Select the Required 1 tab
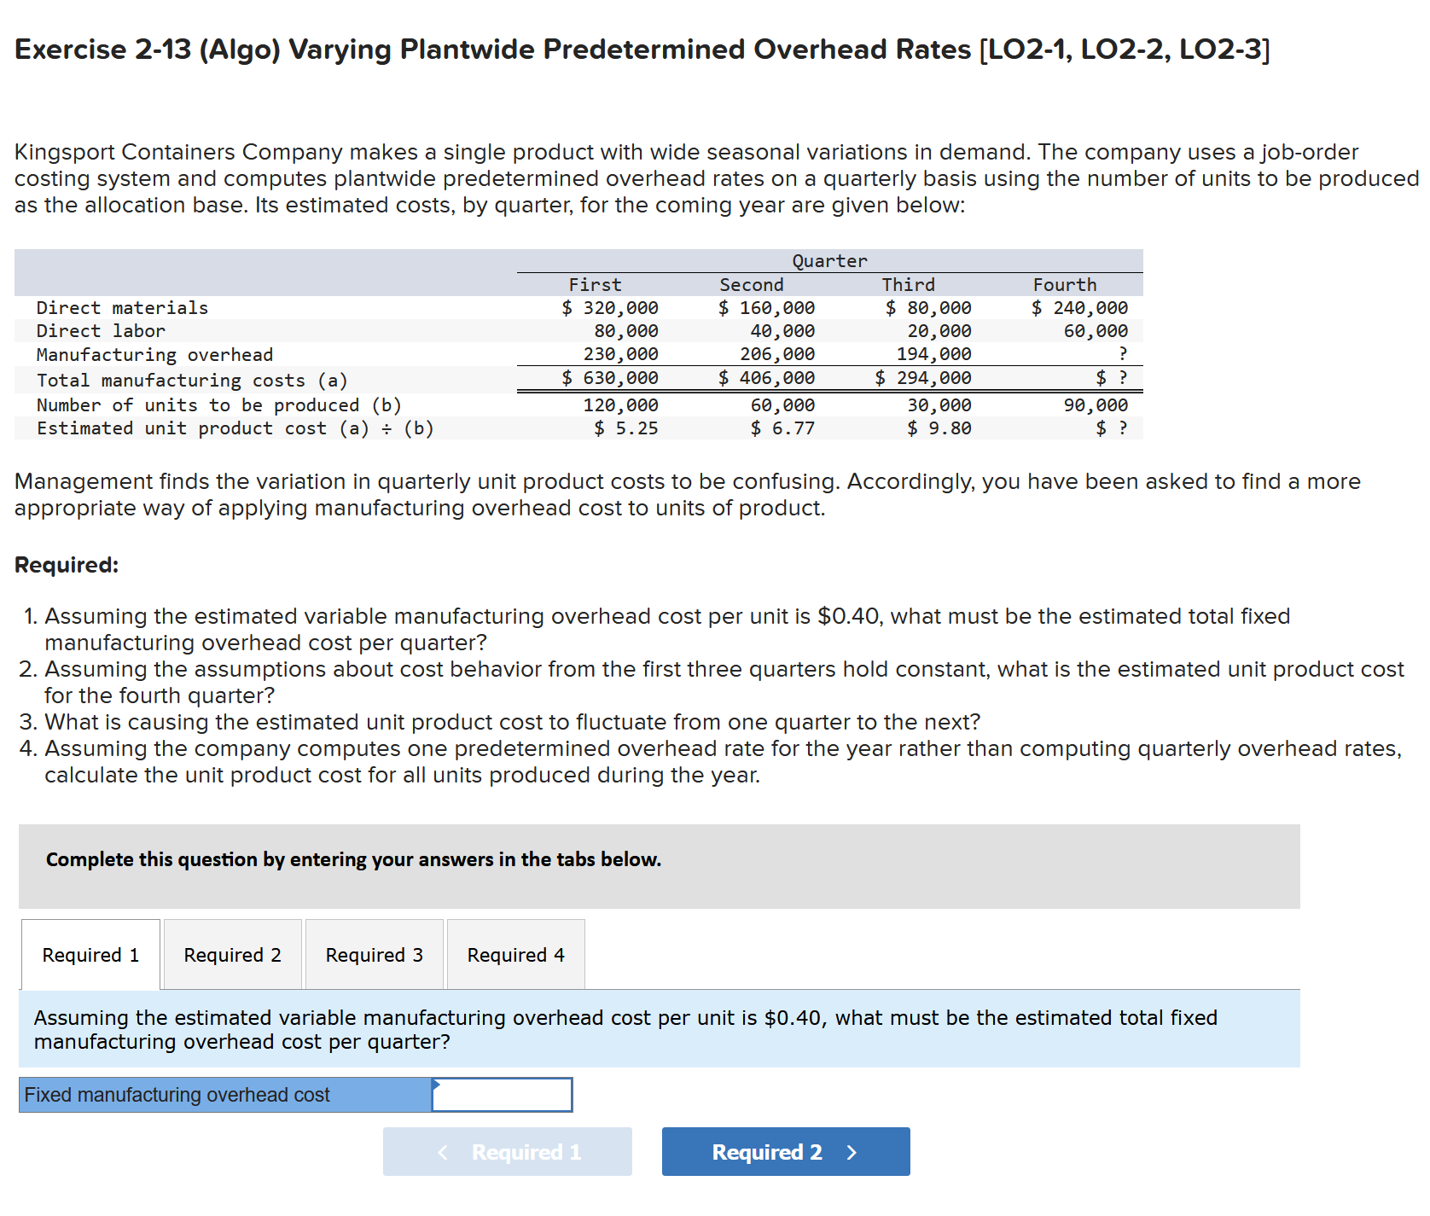The width and height of the screenshot is (1430, 1216). tap(90, 955)
